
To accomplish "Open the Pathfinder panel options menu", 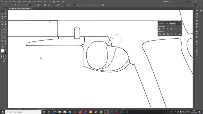I will pyautogui.click(x=181, y=23).
